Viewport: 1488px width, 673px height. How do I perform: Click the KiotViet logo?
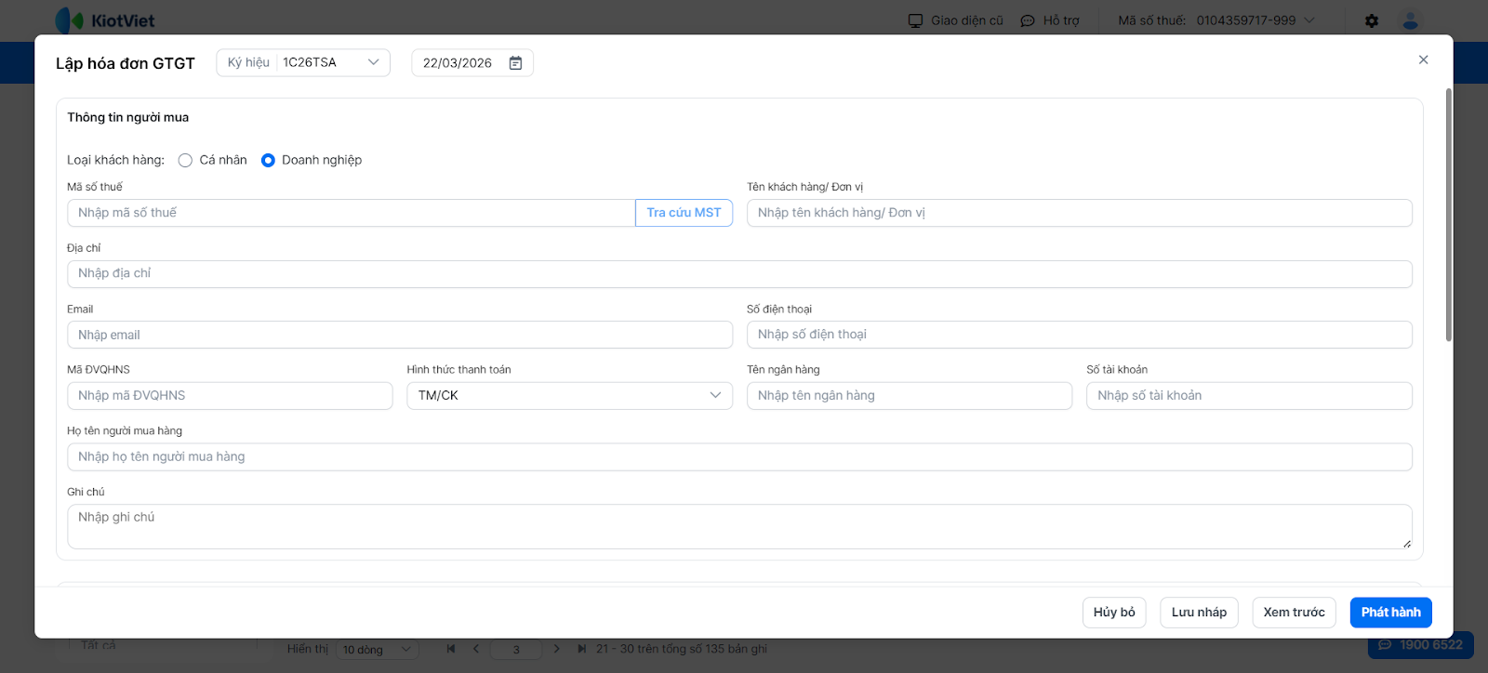(105, 20)
